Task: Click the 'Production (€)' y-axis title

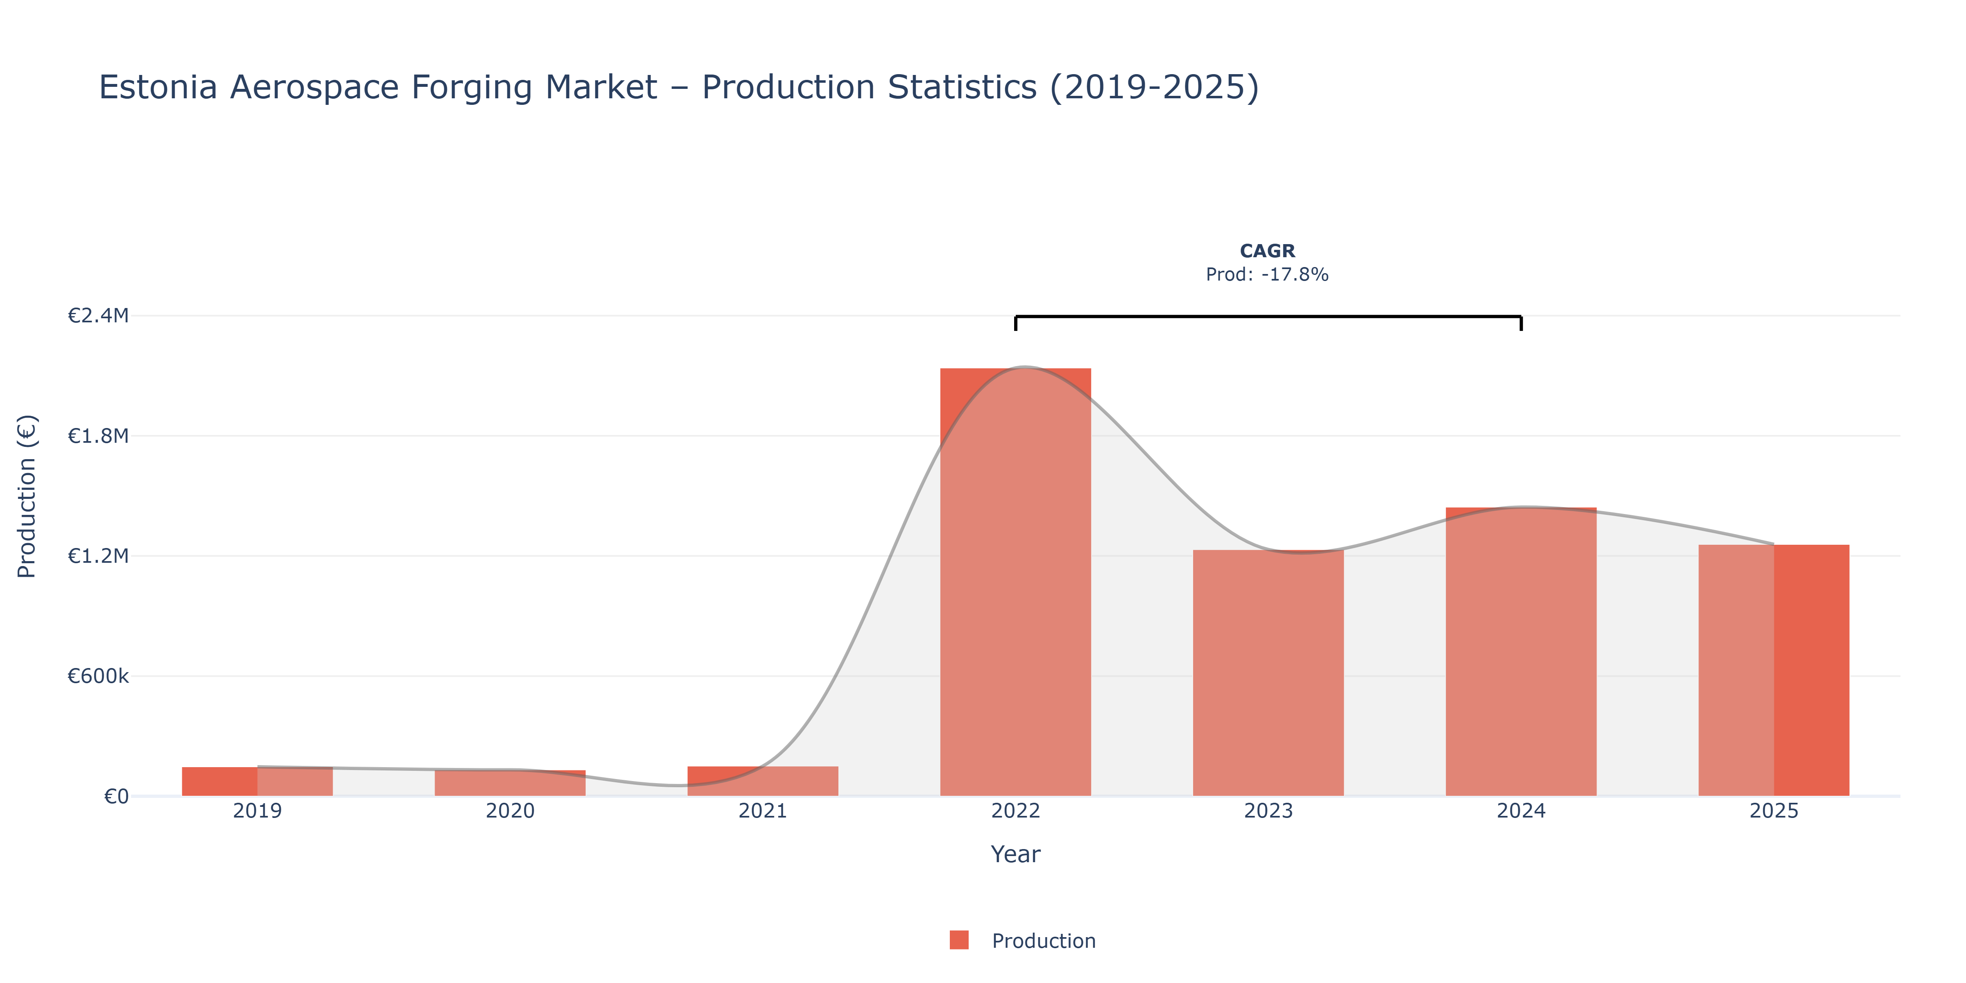Action: coord(27,496)
